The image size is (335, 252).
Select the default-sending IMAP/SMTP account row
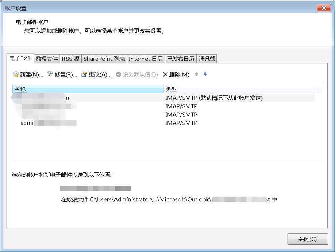click(x=164, y=98)
